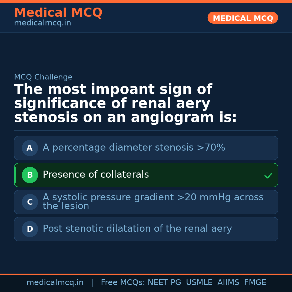The width and height of the screenshot is (292, 292).
Task: Open medicalmcq.in link in the footer
Action: coord(55,283)
